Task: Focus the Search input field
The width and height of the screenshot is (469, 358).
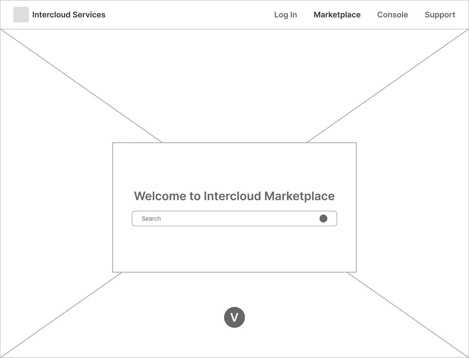Action: pos(234,218)
